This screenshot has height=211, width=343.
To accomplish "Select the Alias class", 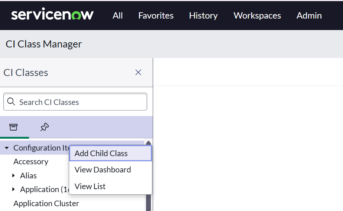I will click(29, 176).
